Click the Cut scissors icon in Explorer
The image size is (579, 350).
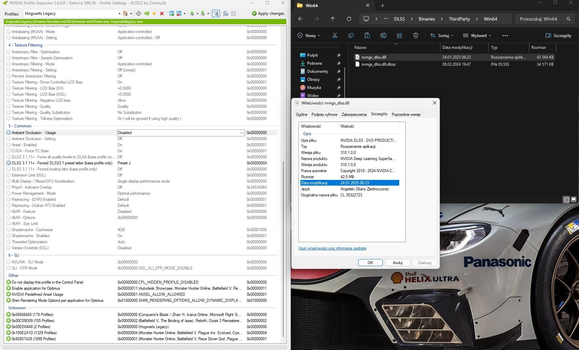pyautogui.click(x=335, y=35)
